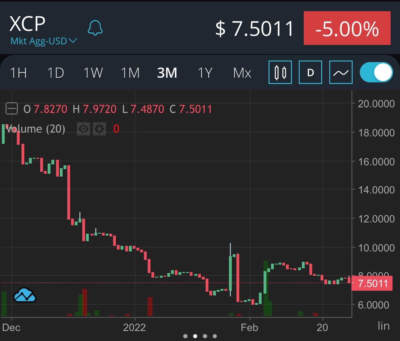Expand the Mkt Agg-USD market dropdown

click(x=44, y=41)
